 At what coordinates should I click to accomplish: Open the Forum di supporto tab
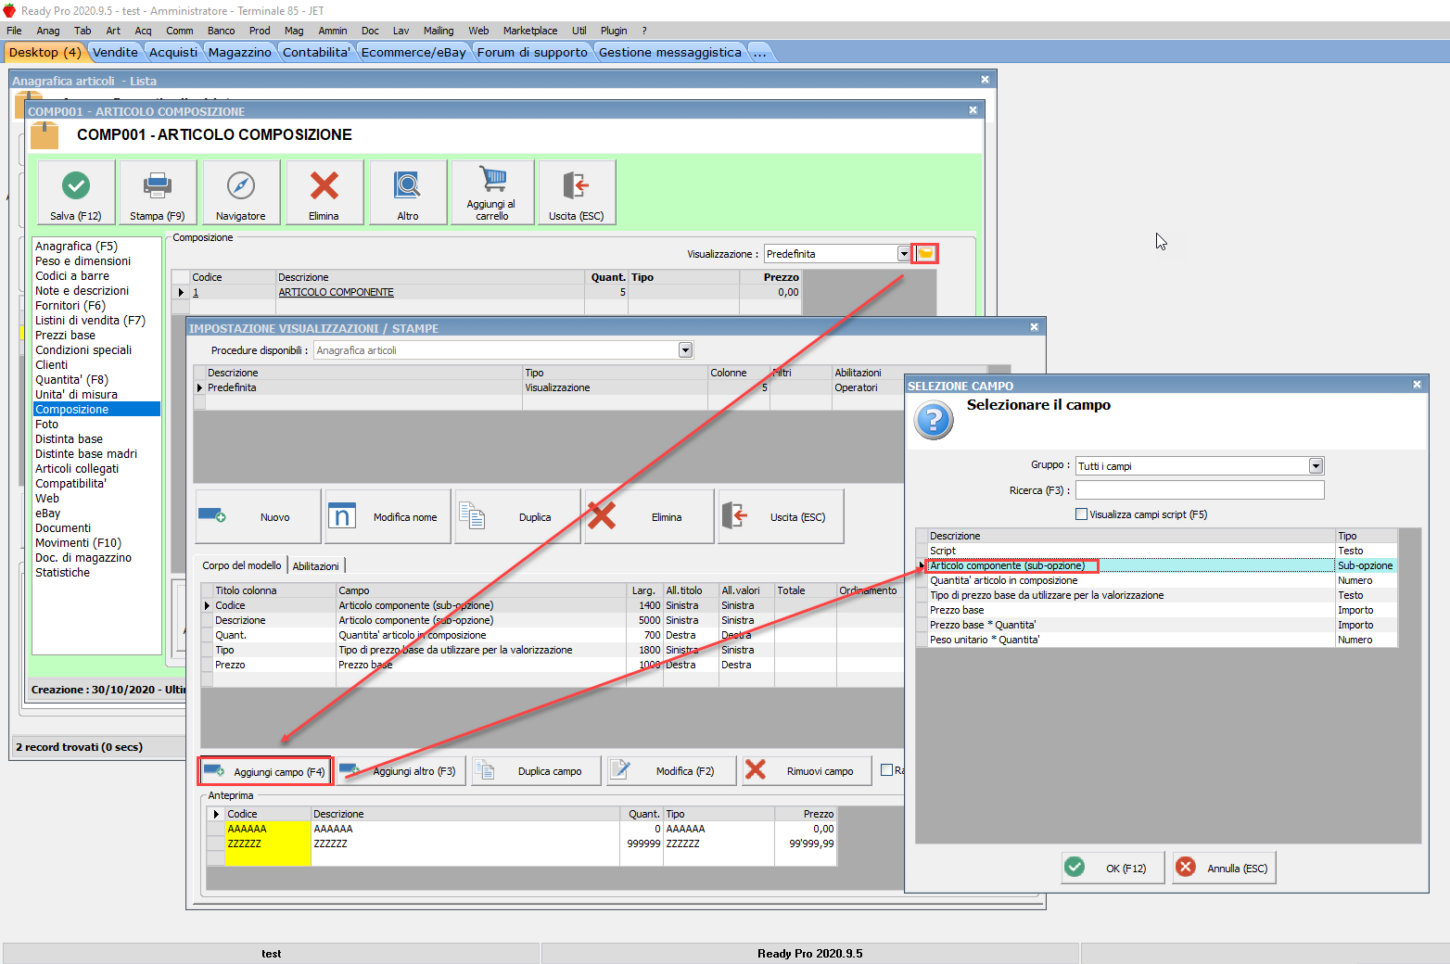[x=532, y=53]
